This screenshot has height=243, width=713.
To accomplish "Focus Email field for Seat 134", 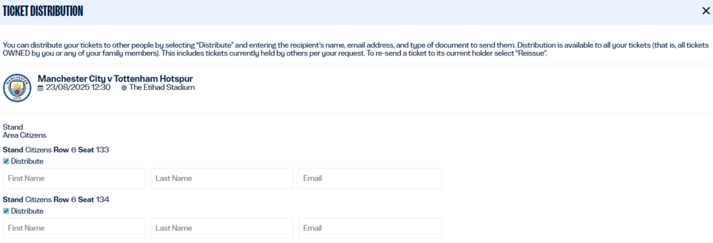I will coord(369,228).
